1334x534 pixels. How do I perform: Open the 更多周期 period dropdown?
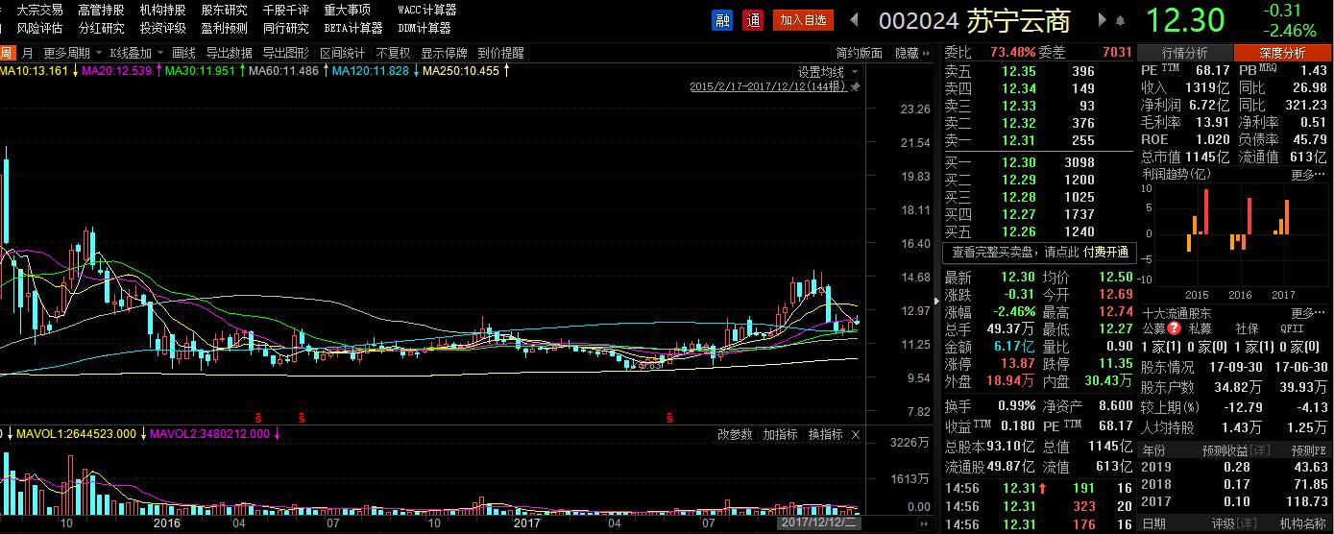(71, 53)
